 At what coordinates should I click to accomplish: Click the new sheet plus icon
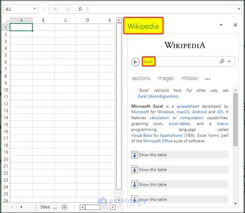pyautogui.click(x=64, y=207)
